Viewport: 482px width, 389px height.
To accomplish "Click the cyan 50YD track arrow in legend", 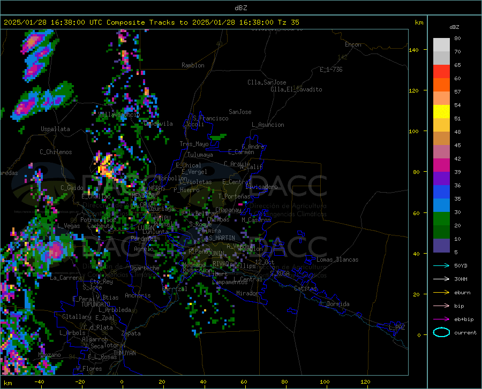I will point(441,265).
